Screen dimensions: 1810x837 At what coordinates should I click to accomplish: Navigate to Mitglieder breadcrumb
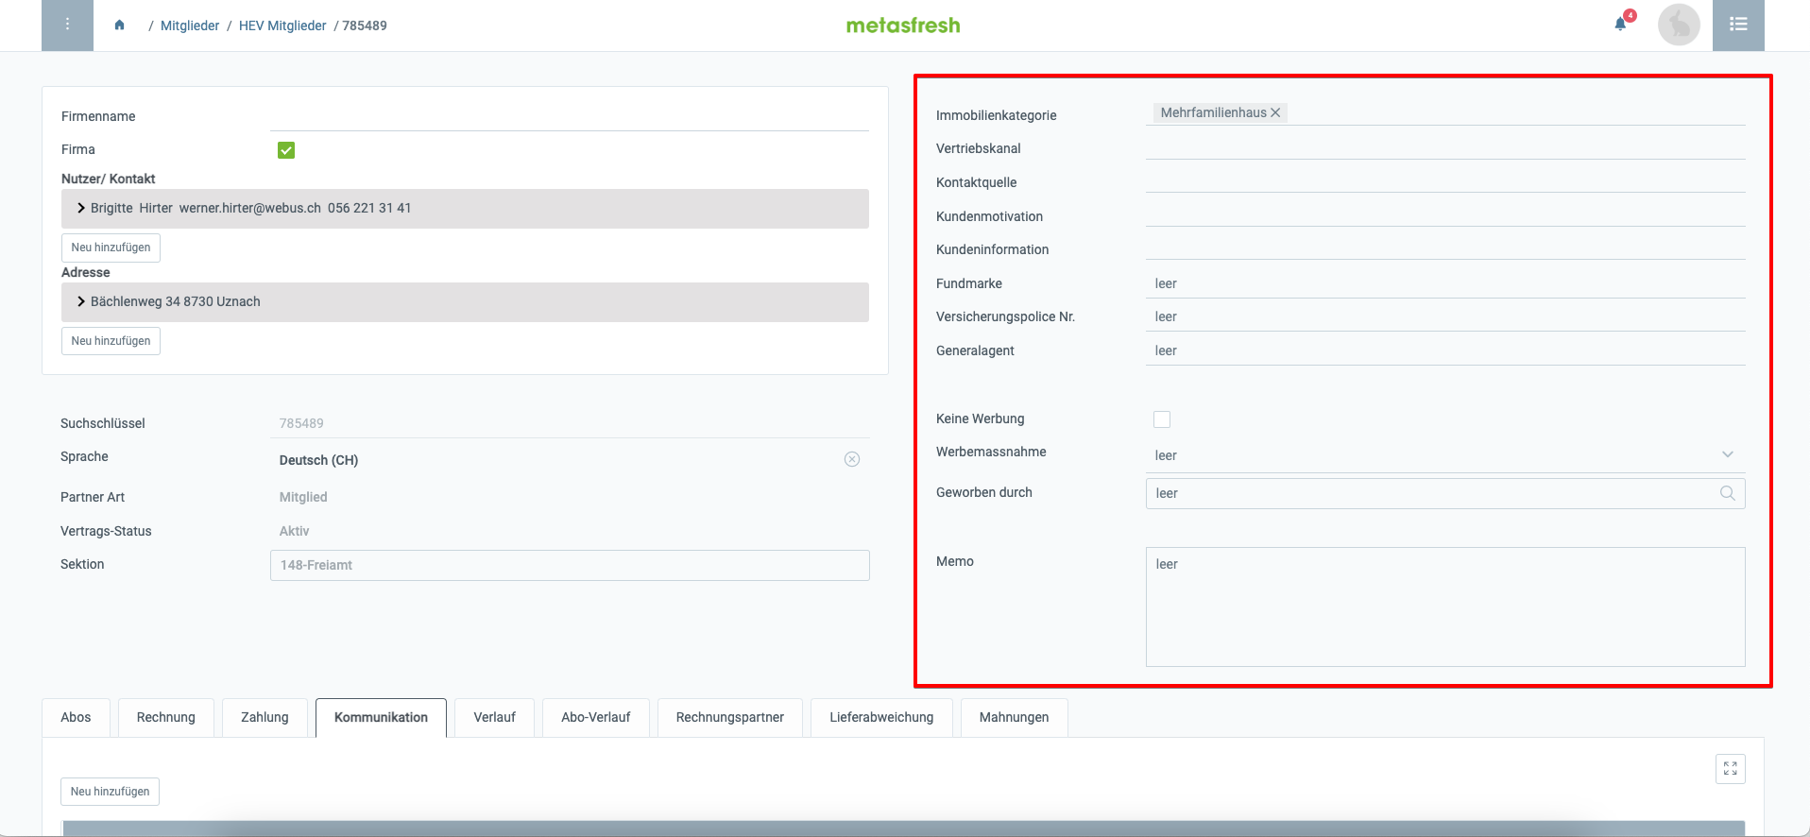190,26
